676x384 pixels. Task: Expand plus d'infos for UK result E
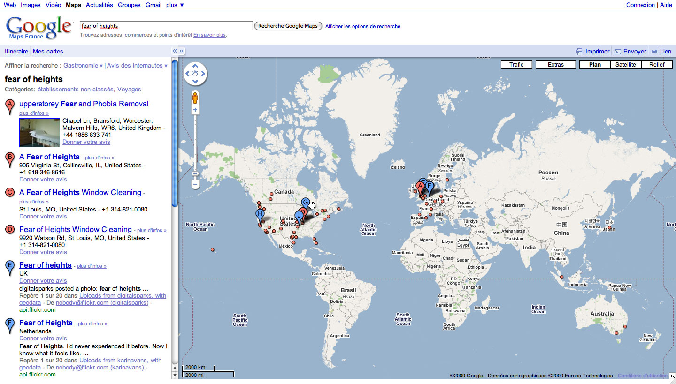tap(92, 266)
